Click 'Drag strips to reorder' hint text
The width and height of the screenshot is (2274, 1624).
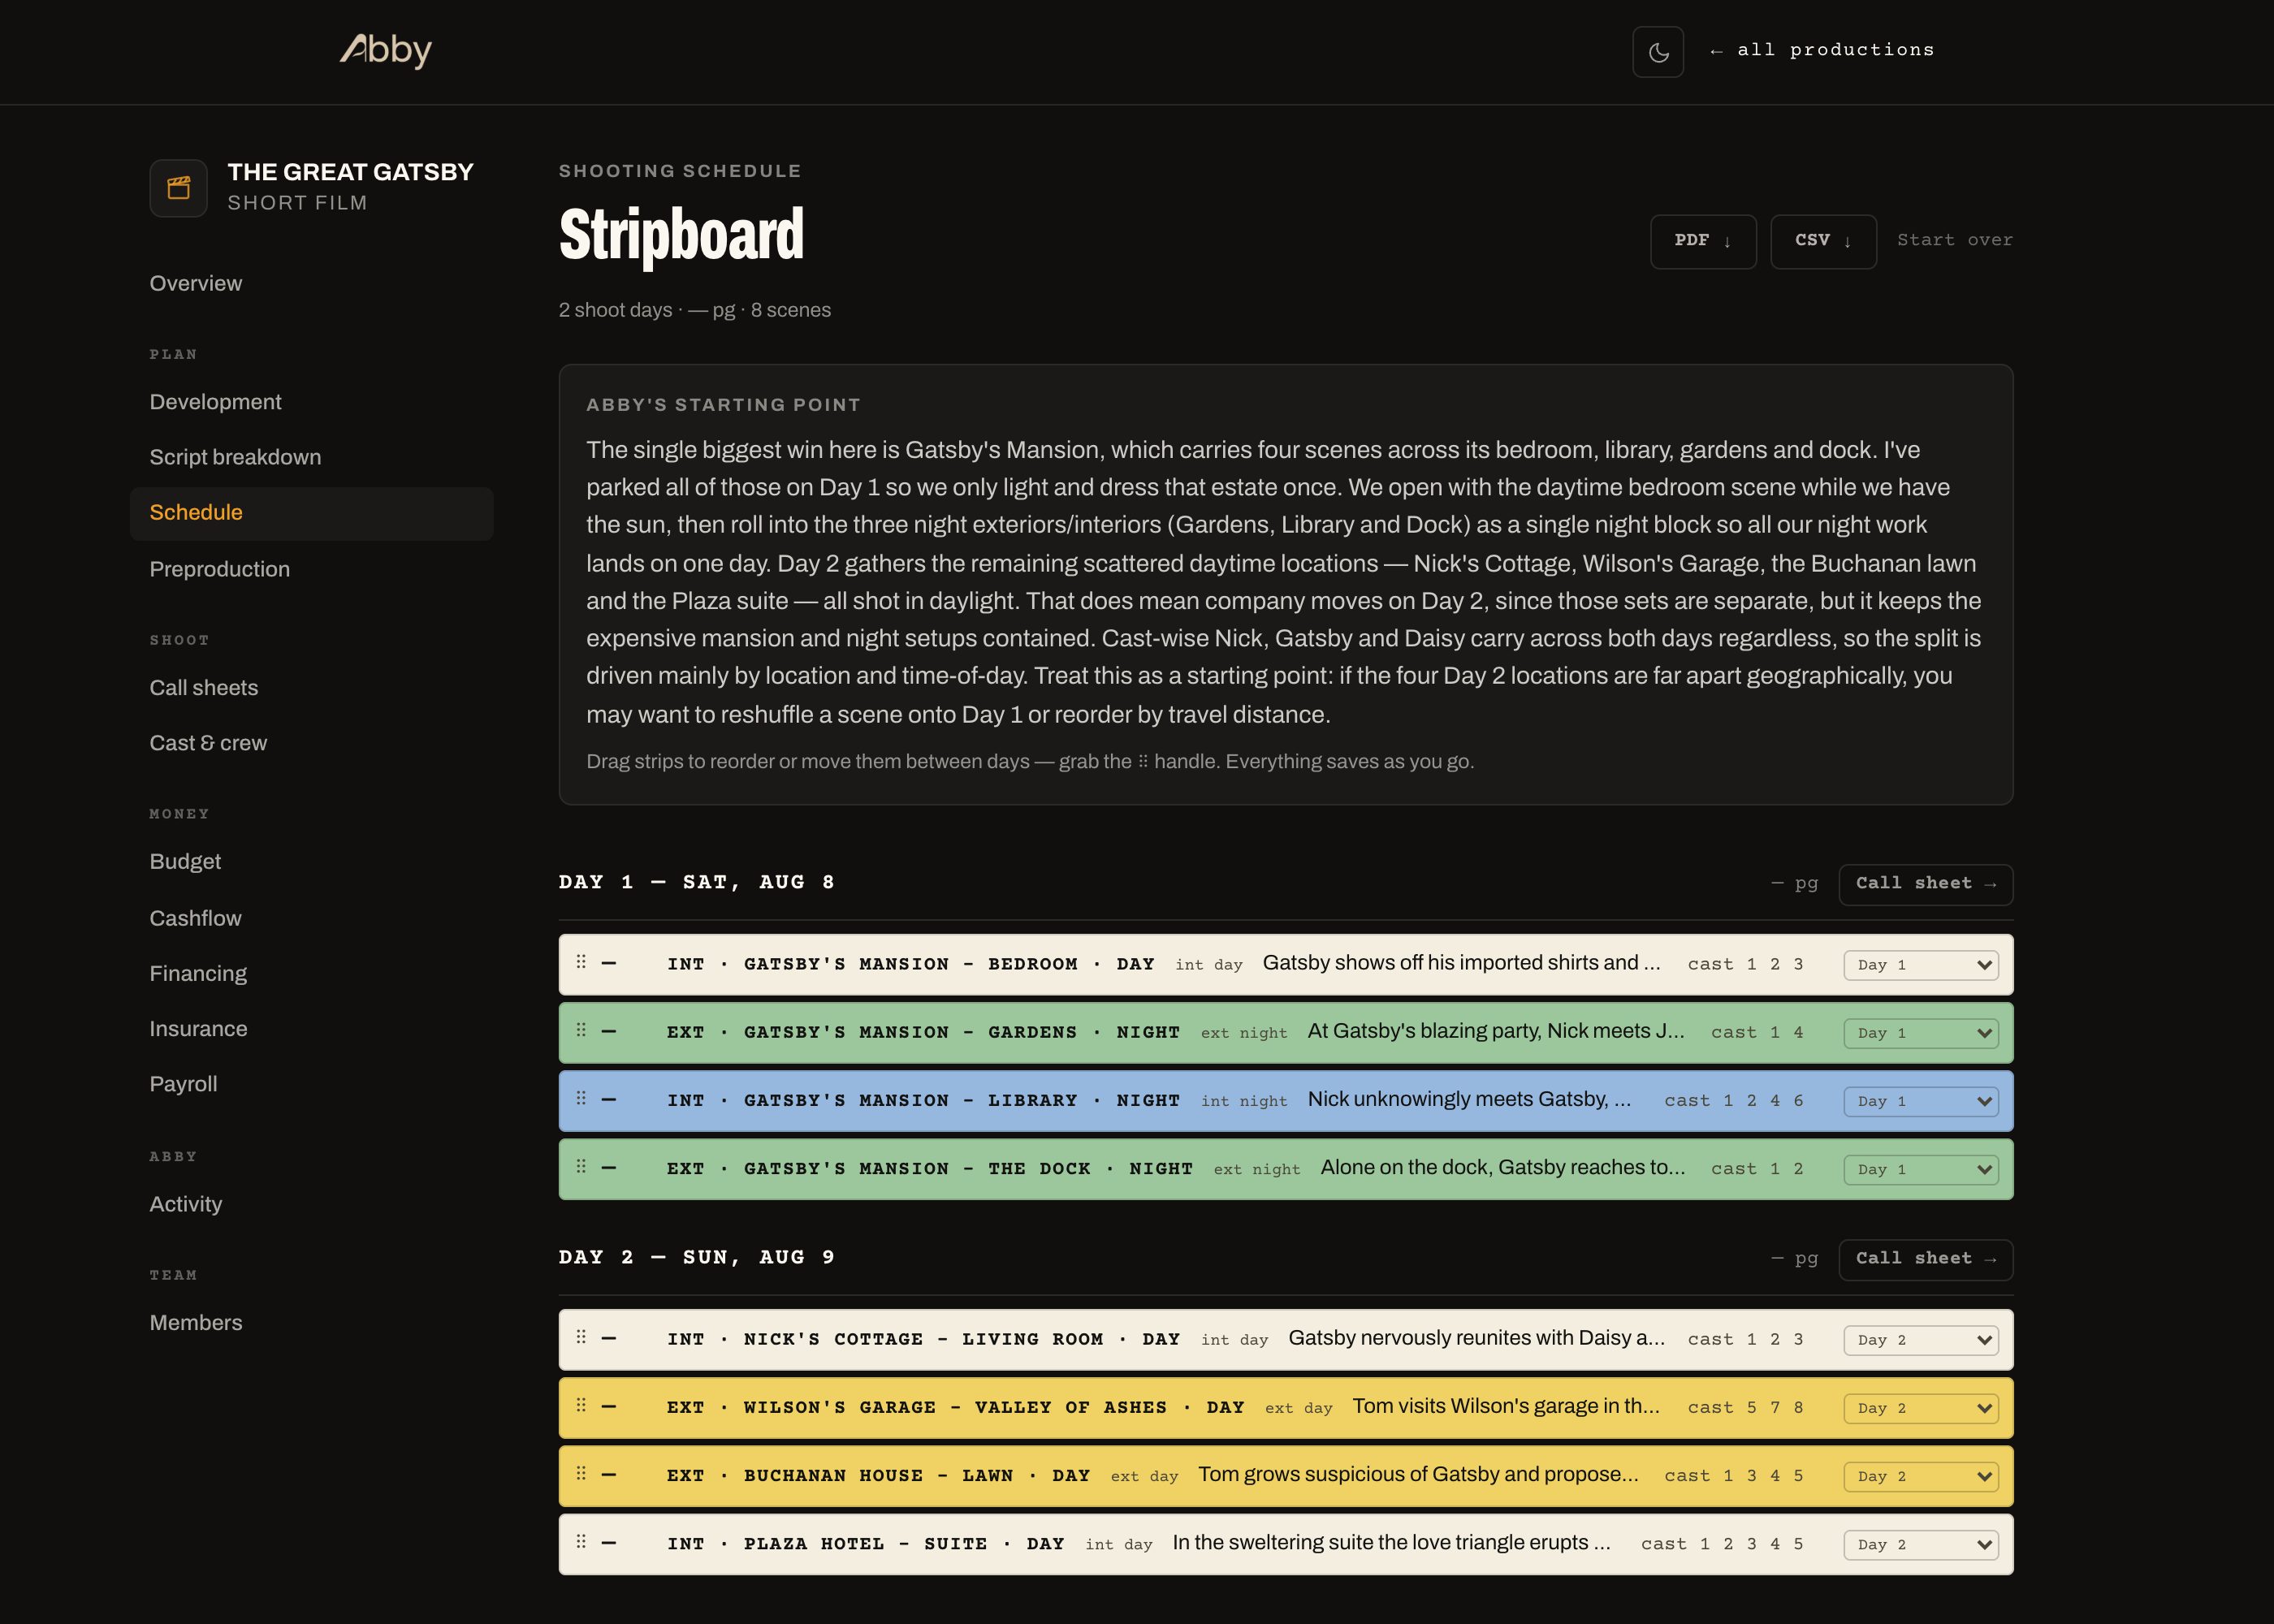1031,762
